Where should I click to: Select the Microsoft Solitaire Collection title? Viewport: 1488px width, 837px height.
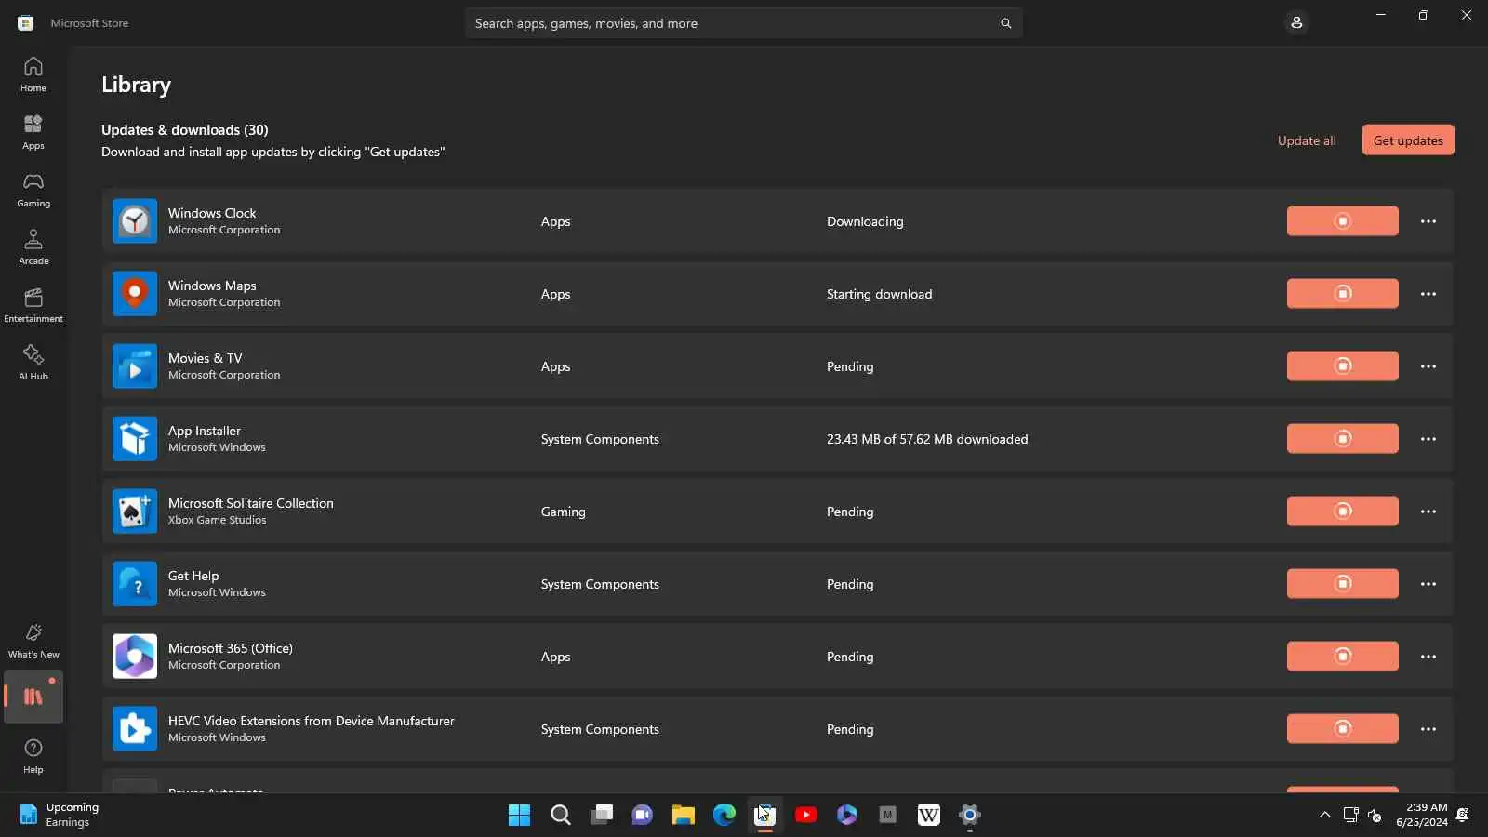click(x=251, y=503)
